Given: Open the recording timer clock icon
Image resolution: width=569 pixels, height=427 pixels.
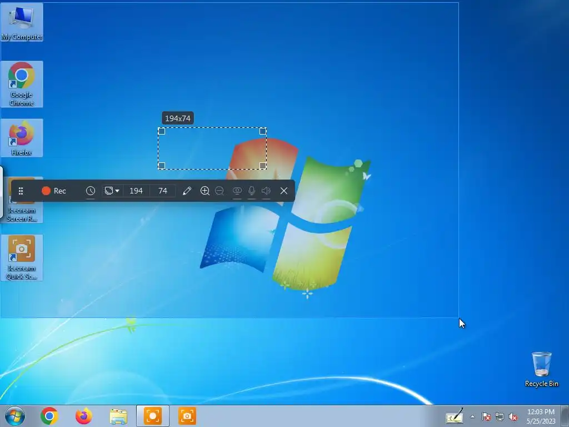Looking at the screenshot, I should coord(91,191).
